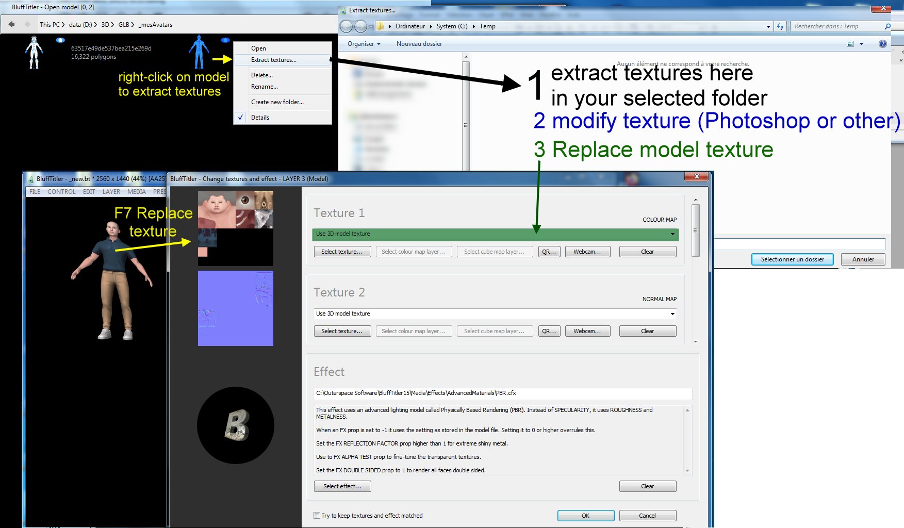Clear the selected effect
904x528 pixels.
click(x=648, y=486)
